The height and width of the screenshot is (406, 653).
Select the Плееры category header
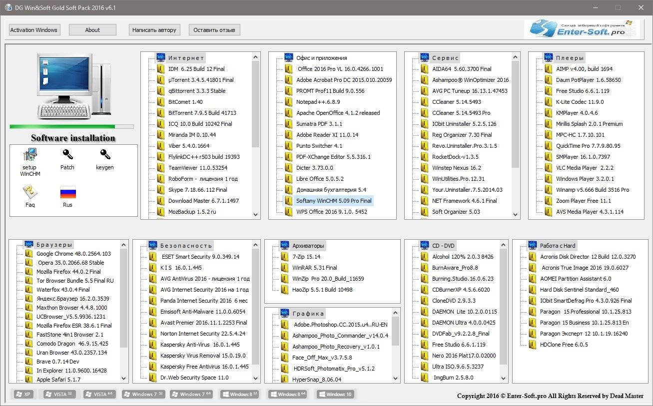click(x=570, y=58)
